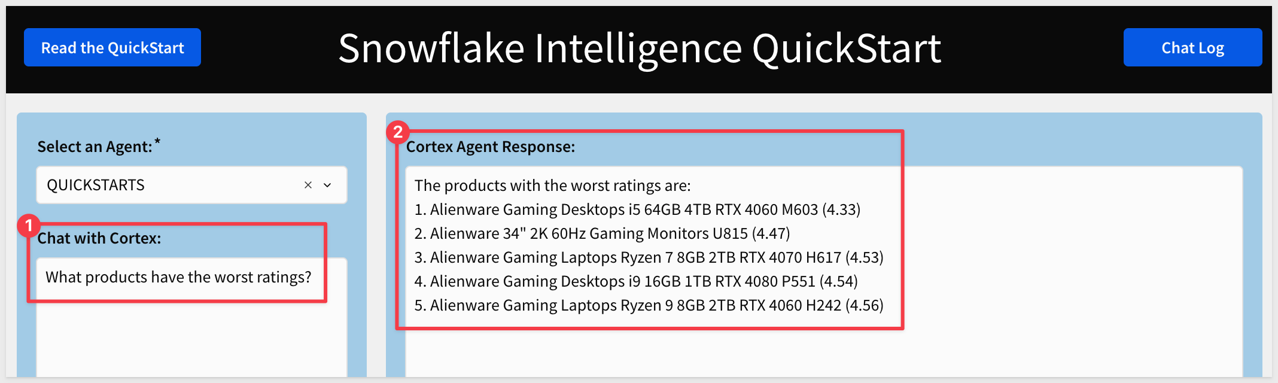Click the response intro line about worst ratings
This screenshot has height=383, width=1278.
tap(552, 186)
